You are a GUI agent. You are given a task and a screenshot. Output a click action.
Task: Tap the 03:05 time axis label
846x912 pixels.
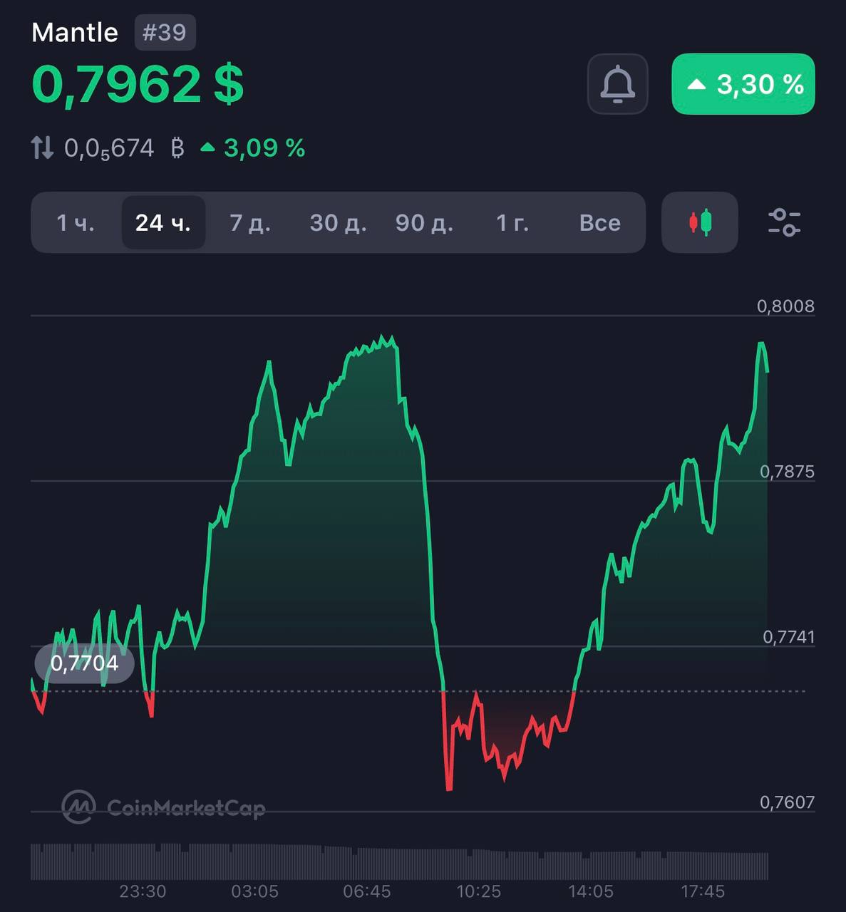click(254, 891)
